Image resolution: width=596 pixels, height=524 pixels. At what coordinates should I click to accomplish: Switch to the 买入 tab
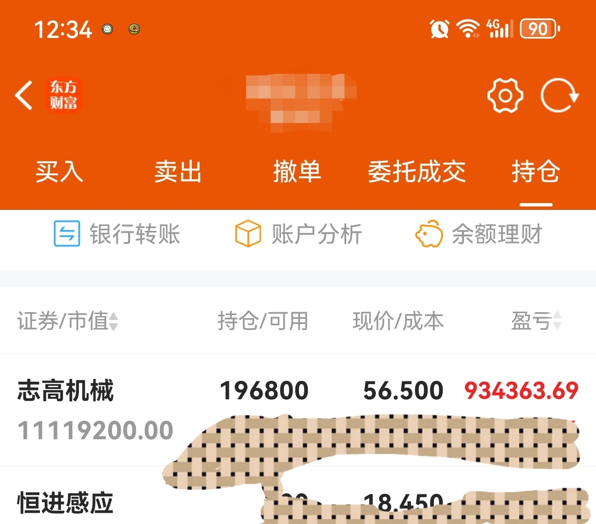(59, 171)
